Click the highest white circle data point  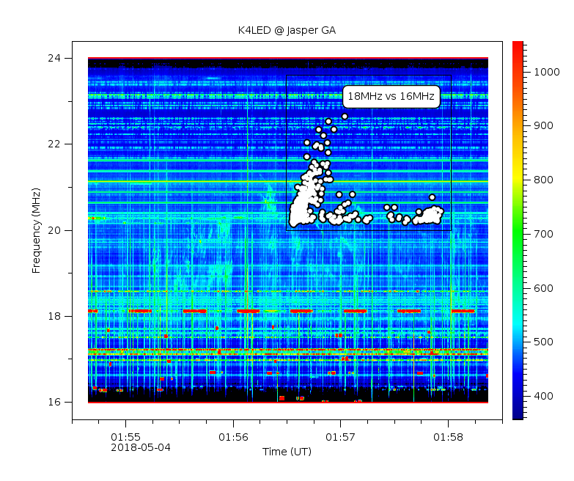pos(345,116)
